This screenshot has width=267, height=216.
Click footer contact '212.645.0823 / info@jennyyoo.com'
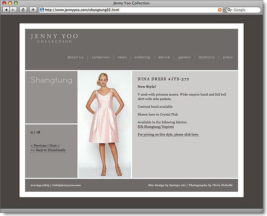pos(56,185)
